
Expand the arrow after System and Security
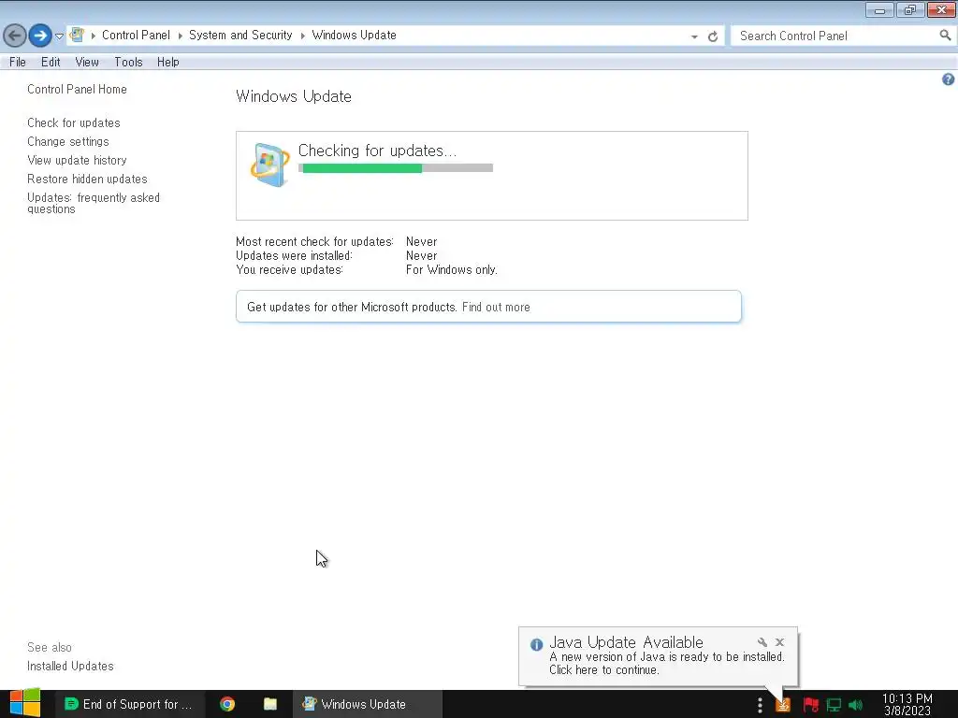point(302,36)
